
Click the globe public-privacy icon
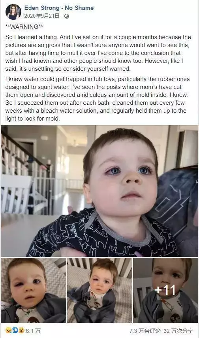(x=67, y=16)
